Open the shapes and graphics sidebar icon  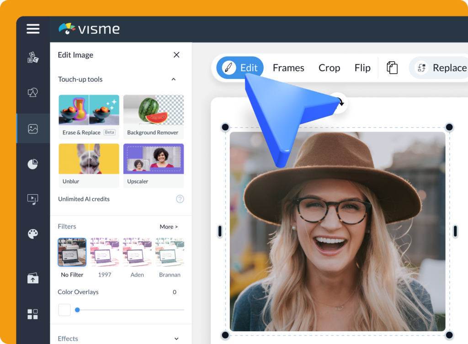[x=33, y=92]
